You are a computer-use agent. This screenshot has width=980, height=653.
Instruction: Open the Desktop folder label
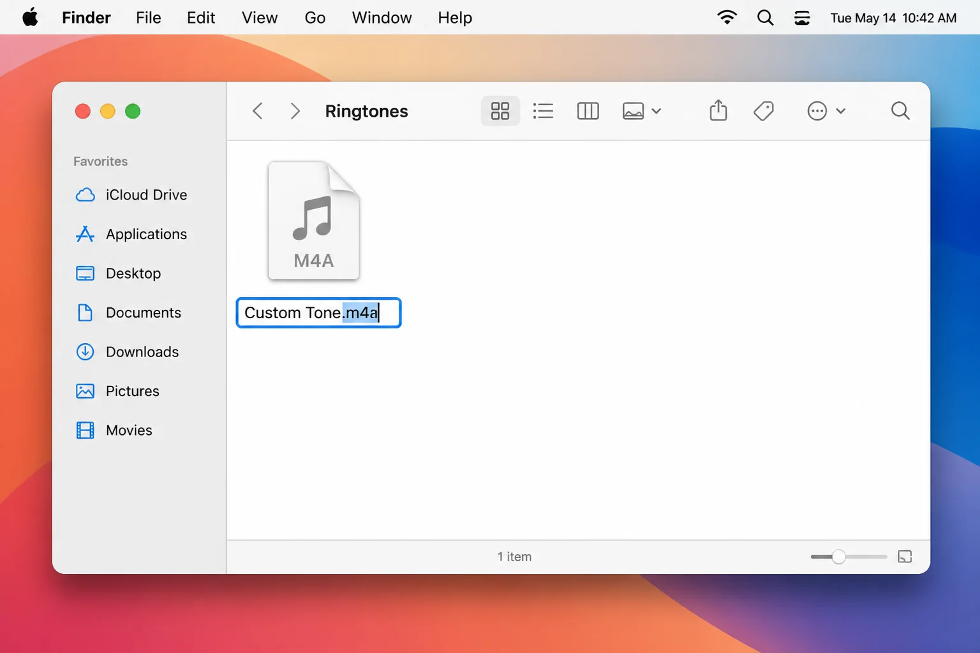tap(133, 274)
